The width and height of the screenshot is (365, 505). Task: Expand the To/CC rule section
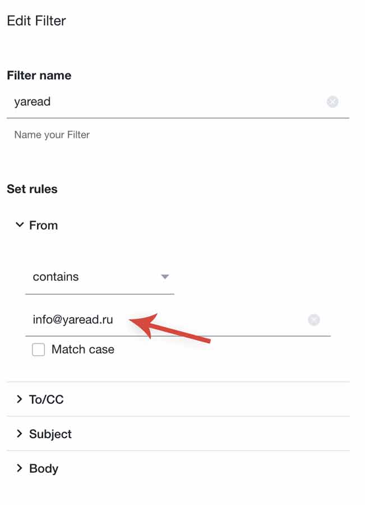point(47,400)
